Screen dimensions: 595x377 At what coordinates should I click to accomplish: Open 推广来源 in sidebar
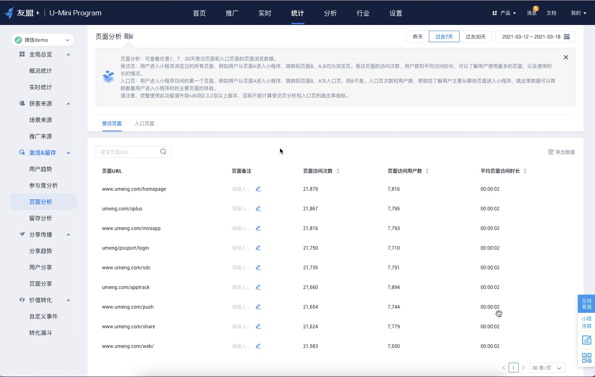click(x=41, y=136)
